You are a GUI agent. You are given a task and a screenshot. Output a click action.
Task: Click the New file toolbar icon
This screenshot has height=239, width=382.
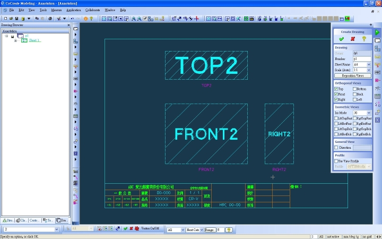5,19
